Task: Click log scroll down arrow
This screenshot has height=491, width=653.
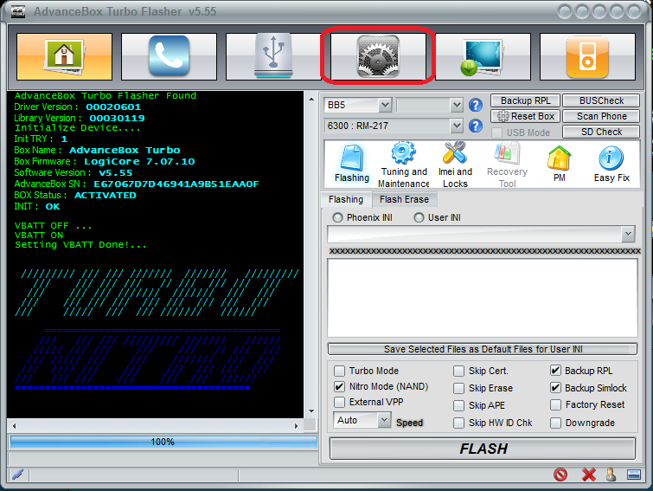Action: 311,411
